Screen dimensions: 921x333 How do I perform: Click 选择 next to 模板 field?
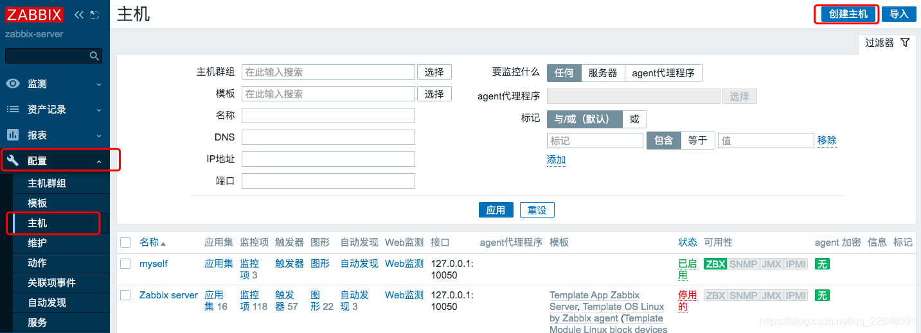click(x=434, y=94)
